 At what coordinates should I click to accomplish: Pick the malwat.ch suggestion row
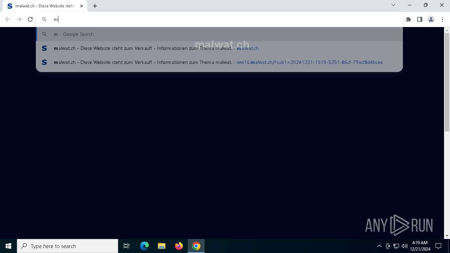[219, 48]
